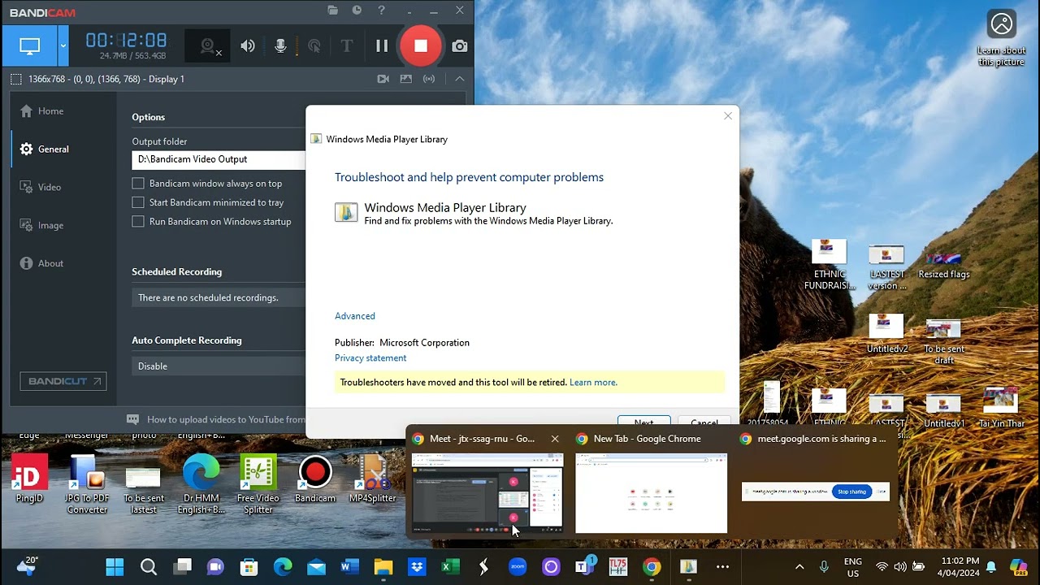Open the Privacy statement link
The height and width of the screenshot is (585, 1040).
pos(370,358)
